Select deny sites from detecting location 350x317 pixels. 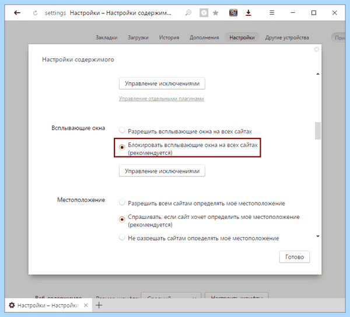click(x=122, y=237)
